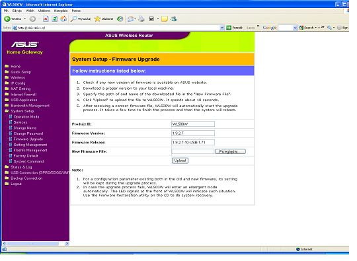Click the Factory Default page icon
357x261 pixels.
tap(11, 156)
